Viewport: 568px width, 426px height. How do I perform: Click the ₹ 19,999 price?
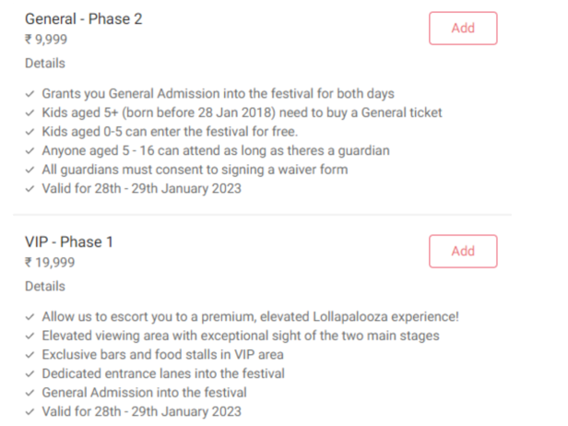click(x=50, y=263)
